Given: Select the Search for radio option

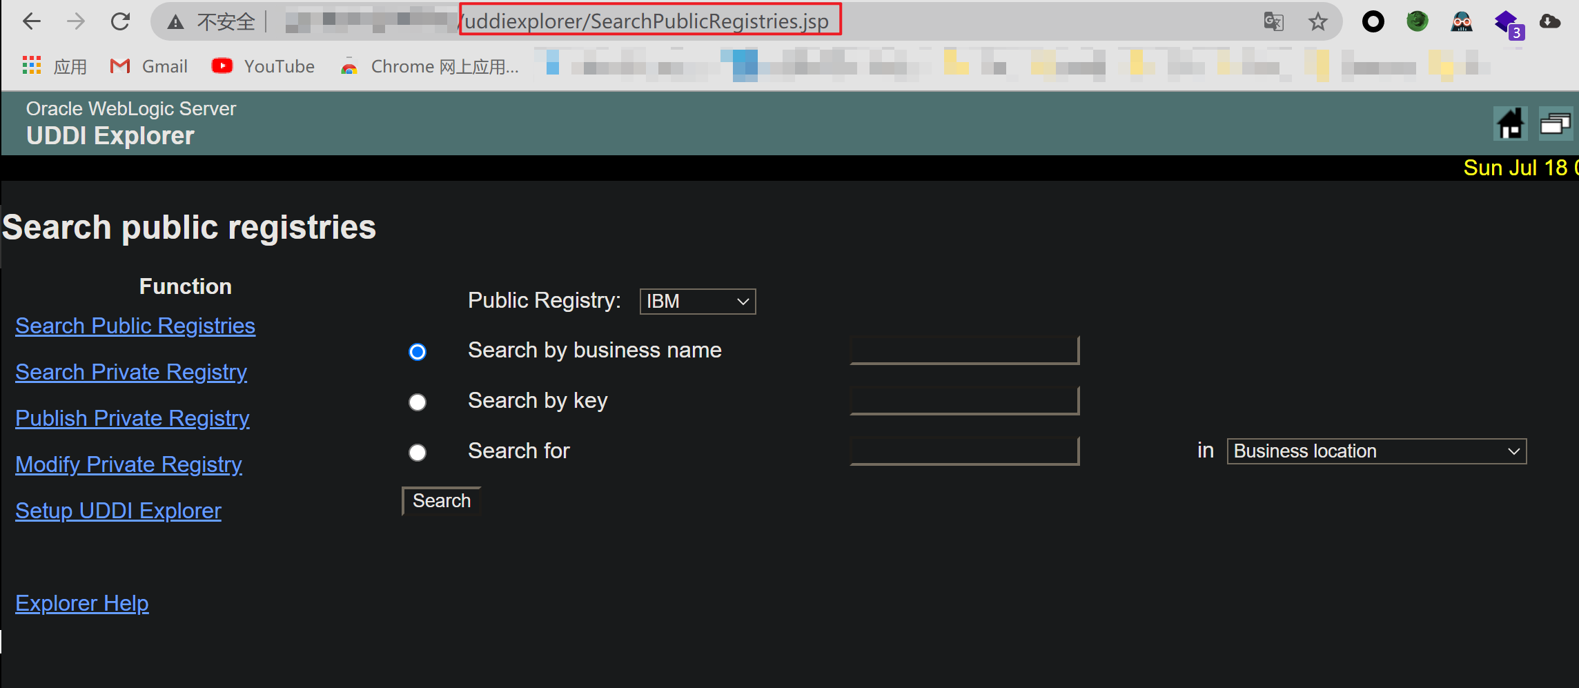Looking at the screenshot, I should click(x=418, y=453).
